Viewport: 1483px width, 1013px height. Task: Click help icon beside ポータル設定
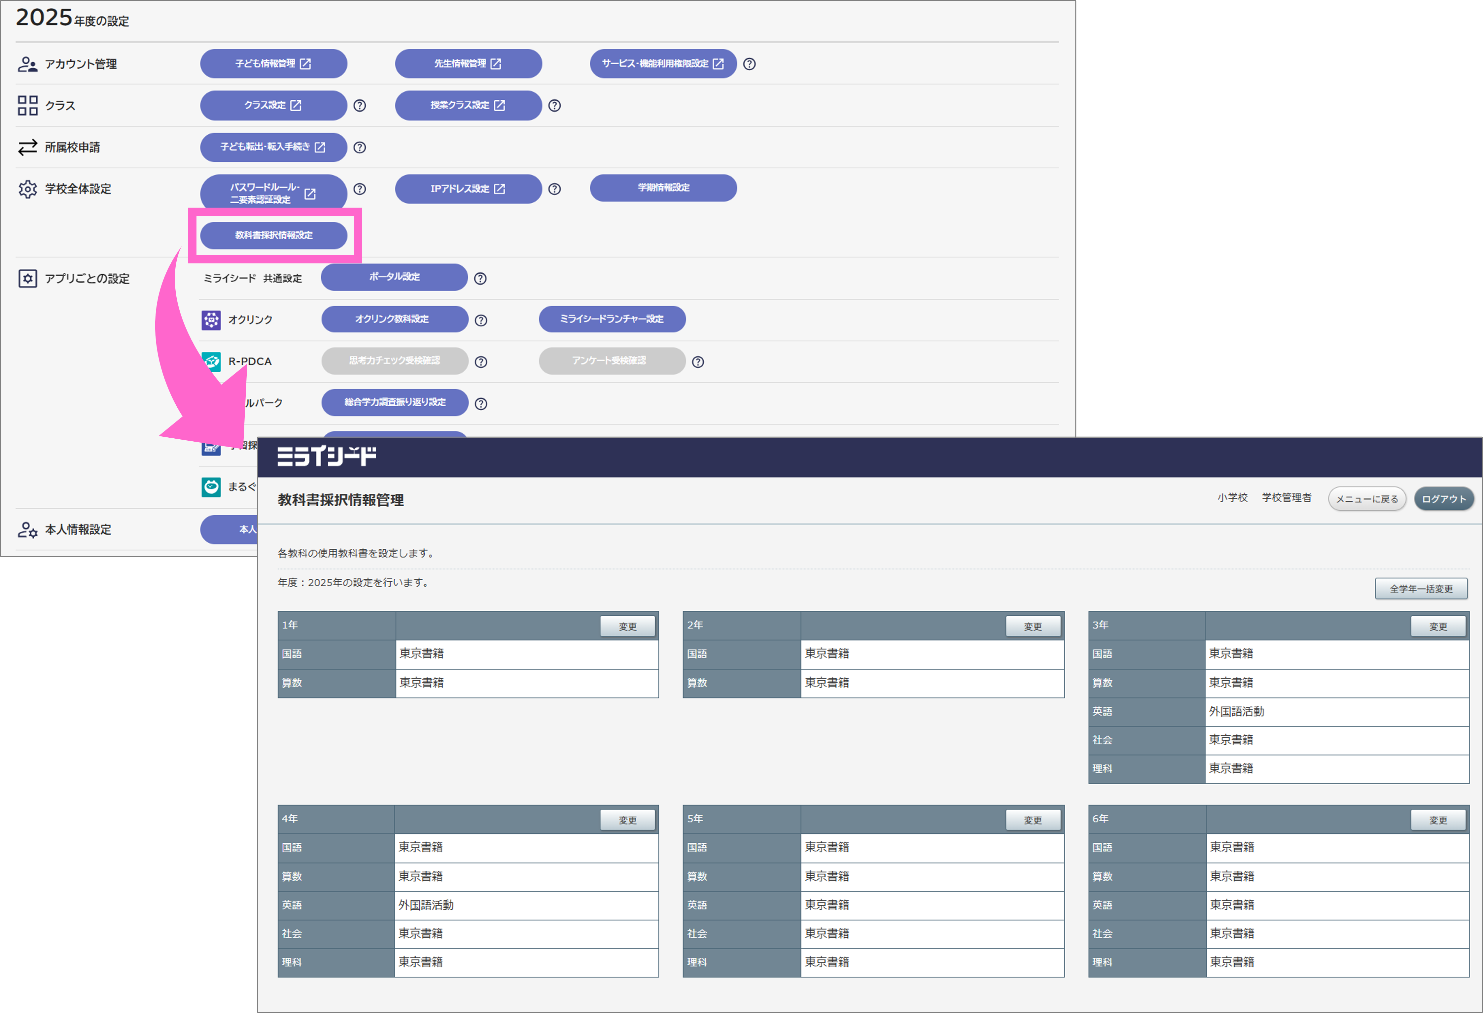click(x=480, y=278)
